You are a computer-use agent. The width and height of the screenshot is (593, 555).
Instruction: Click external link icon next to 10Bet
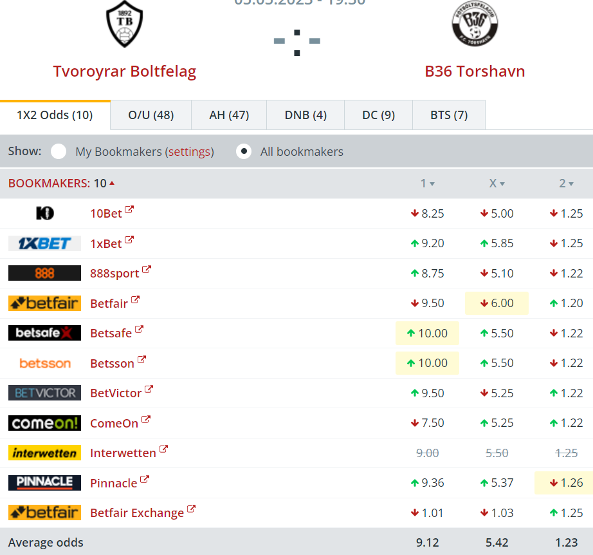[129, 209]
